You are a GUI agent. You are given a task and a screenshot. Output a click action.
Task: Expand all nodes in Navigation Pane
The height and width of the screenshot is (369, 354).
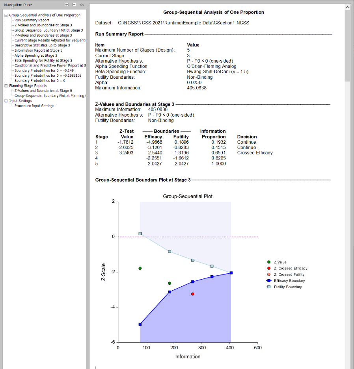[x=67, y=5]
